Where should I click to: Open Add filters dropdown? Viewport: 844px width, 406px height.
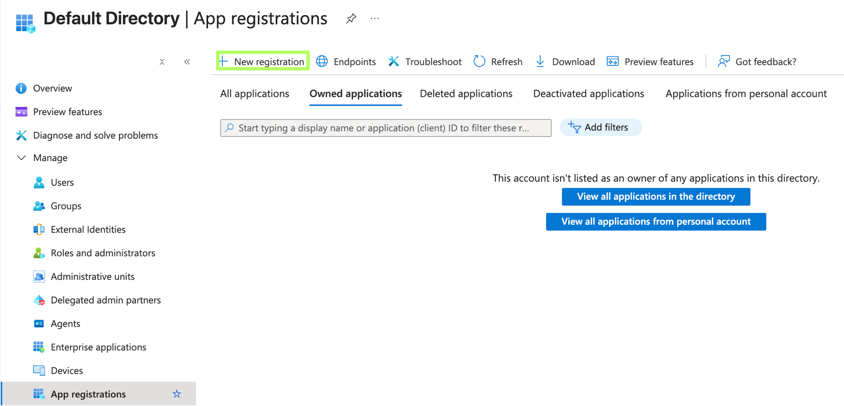(x=600, y=127)
